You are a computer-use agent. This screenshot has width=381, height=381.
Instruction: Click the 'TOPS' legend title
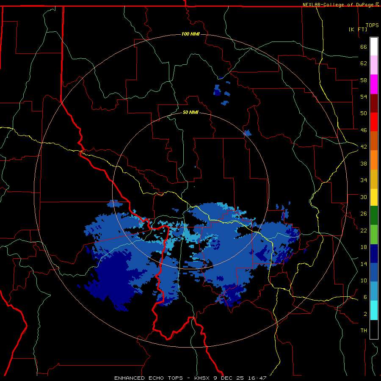pos(372,25)
